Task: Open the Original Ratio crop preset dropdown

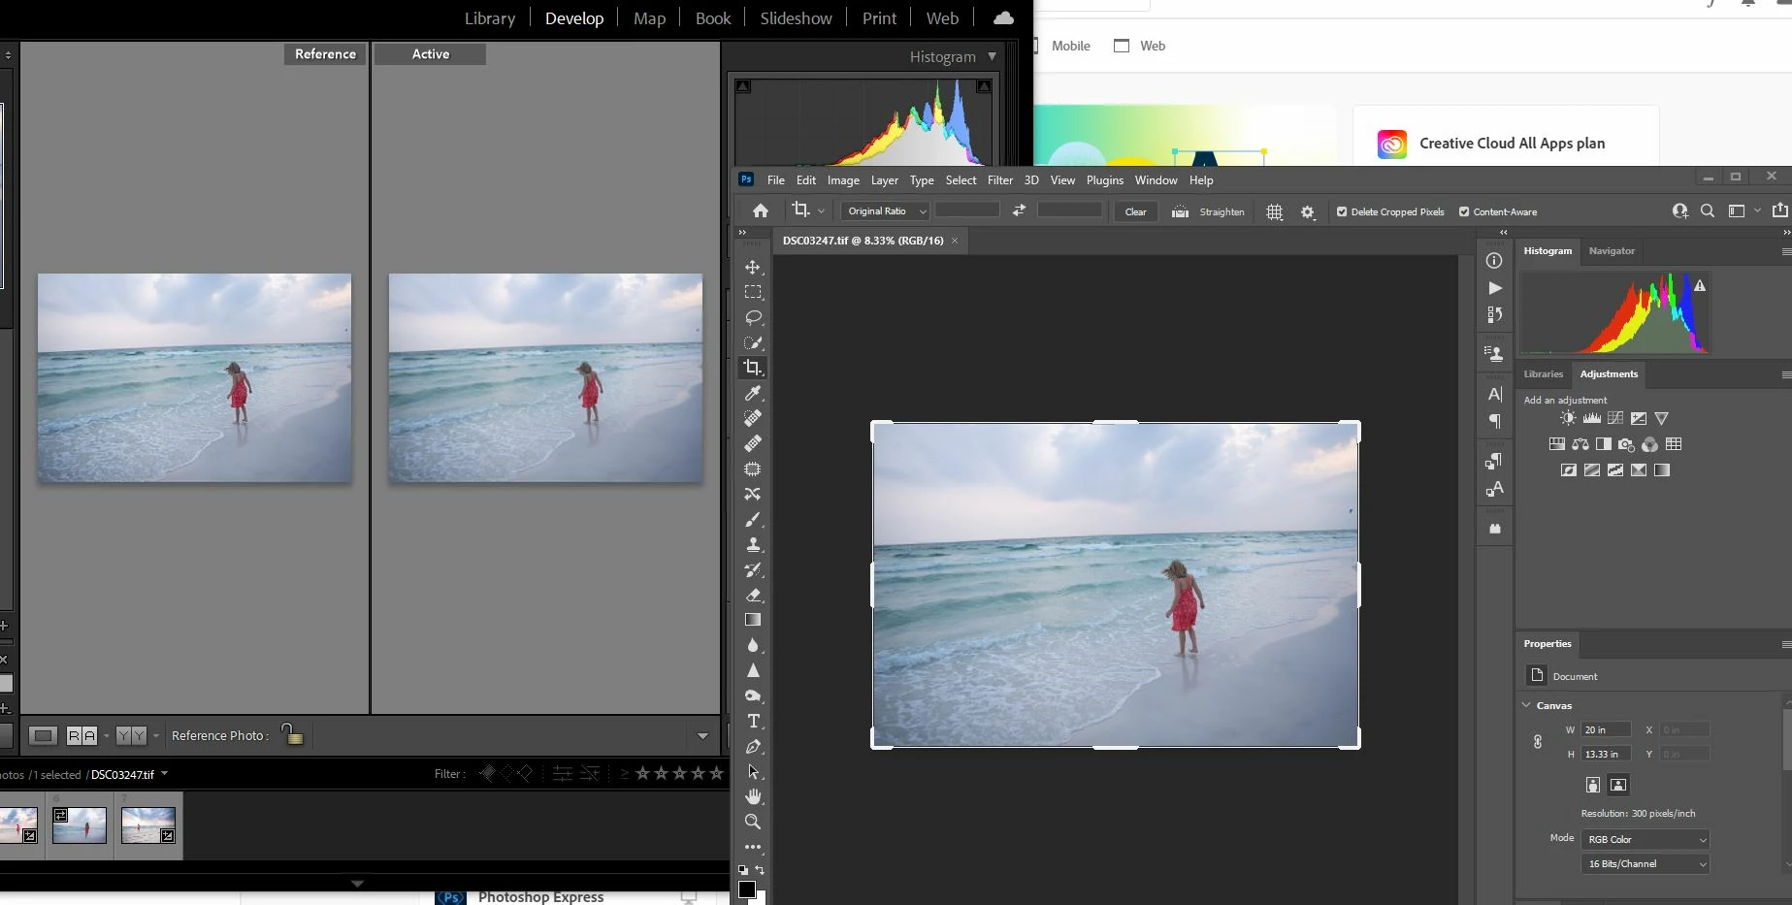Action: pos(886,211)
